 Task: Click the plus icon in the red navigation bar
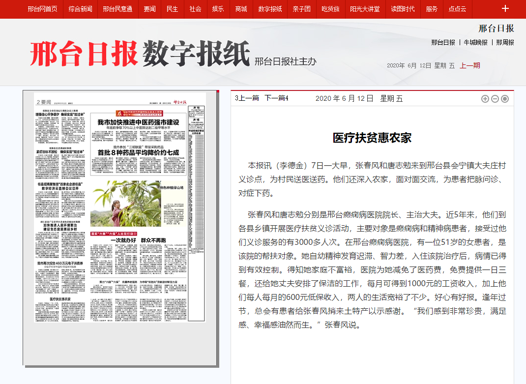pyautogui.click(x=505, y=9)
